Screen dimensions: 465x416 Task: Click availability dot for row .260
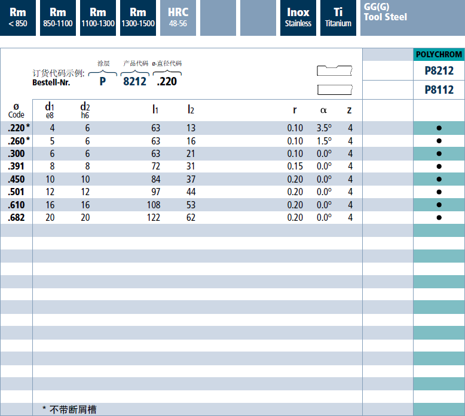tap(439, 141)
